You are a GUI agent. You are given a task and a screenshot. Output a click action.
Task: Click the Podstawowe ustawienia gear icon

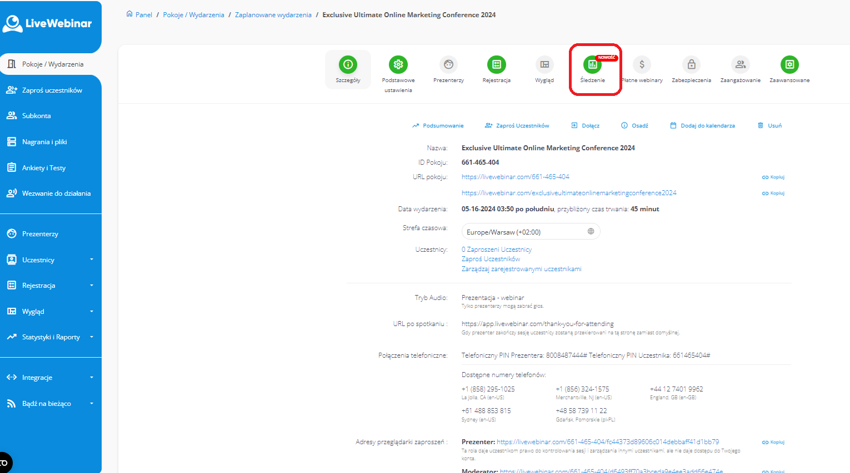click(398, 65)
